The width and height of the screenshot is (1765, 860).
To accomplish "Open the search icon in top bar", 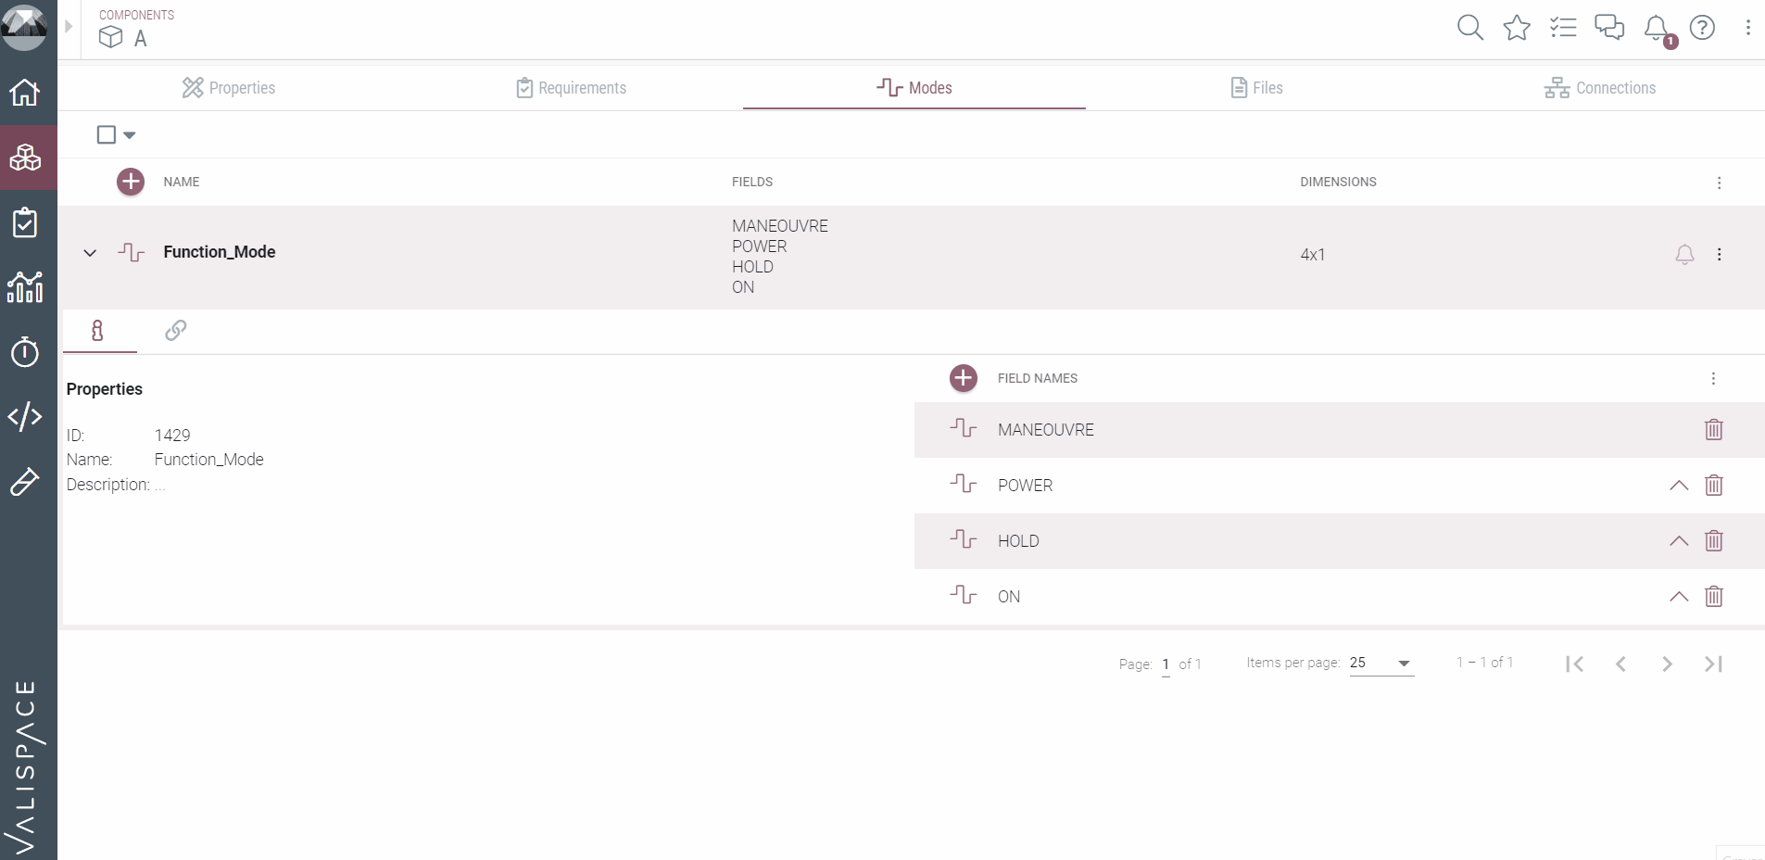I will pyautogui.click(x=1469, y=28).
